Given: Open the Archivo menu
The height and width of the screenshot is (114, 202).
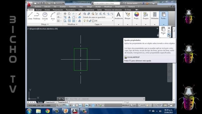Looking at the screenshot, I should click(x=38, y=7).
